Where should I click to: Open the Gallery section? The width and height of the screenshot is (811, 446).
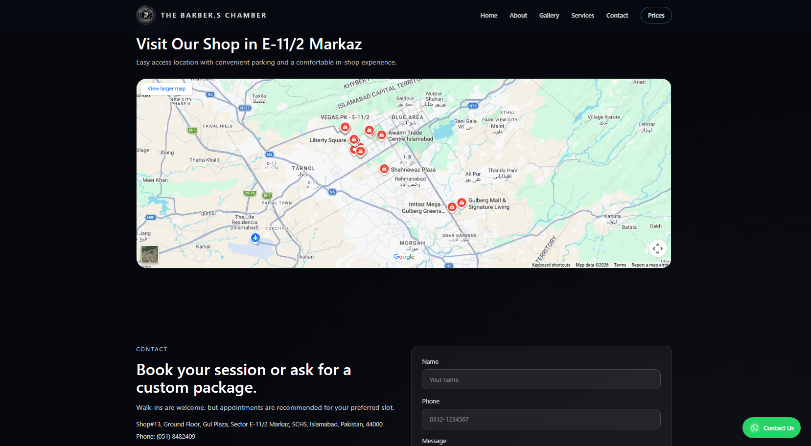pyautogui.click(x=549, y=16)
